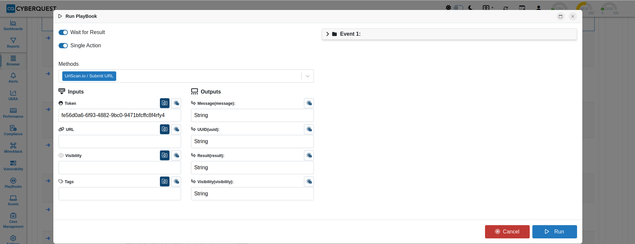Toggle the Single Action switch
635x244 pixels.
(63, 46)
